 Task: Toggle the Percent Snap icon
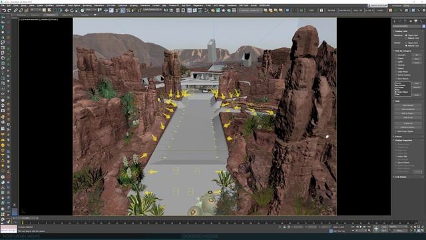(x=128, y=11)
